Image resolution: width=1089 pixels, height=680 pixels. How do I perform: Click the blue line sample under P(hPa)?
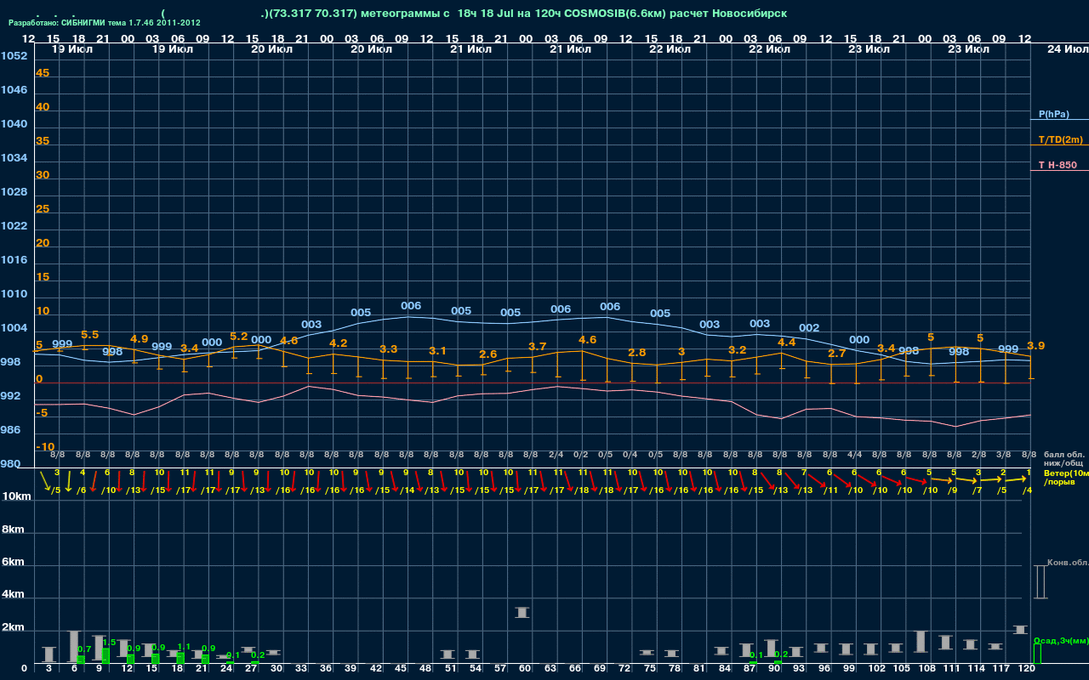click(1059, 121)
